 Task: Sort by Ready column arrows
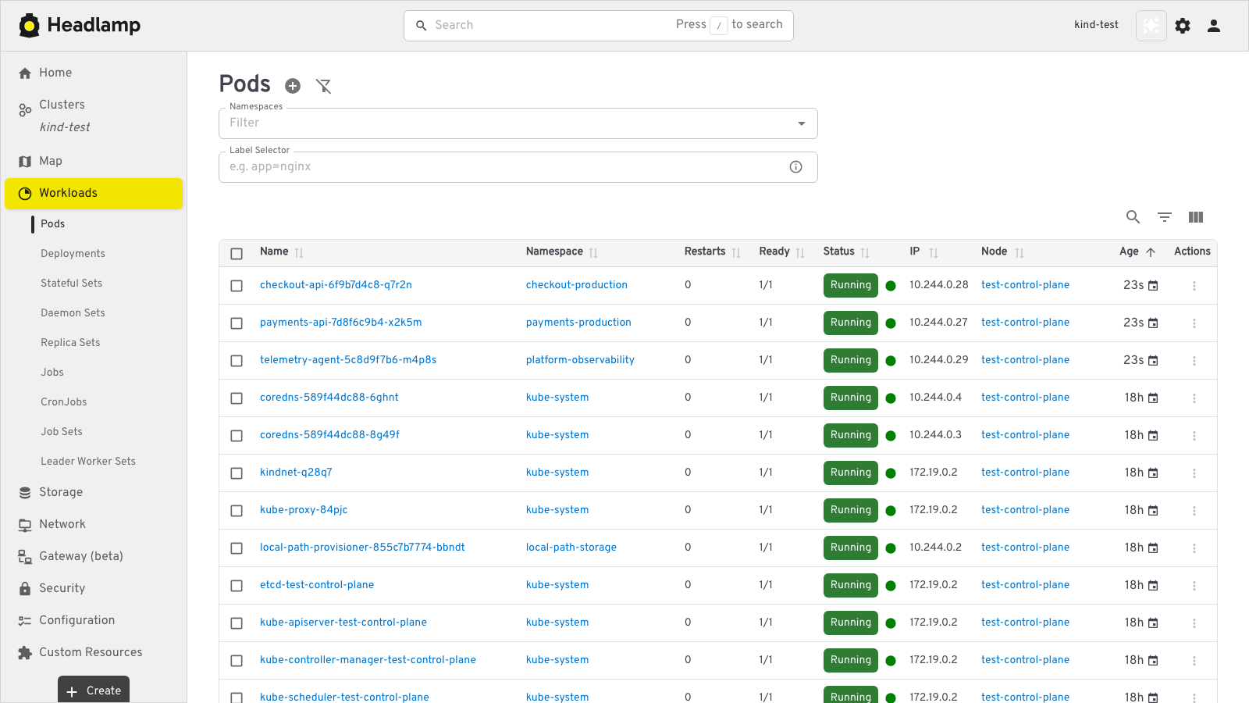click(x=800, y=253)
